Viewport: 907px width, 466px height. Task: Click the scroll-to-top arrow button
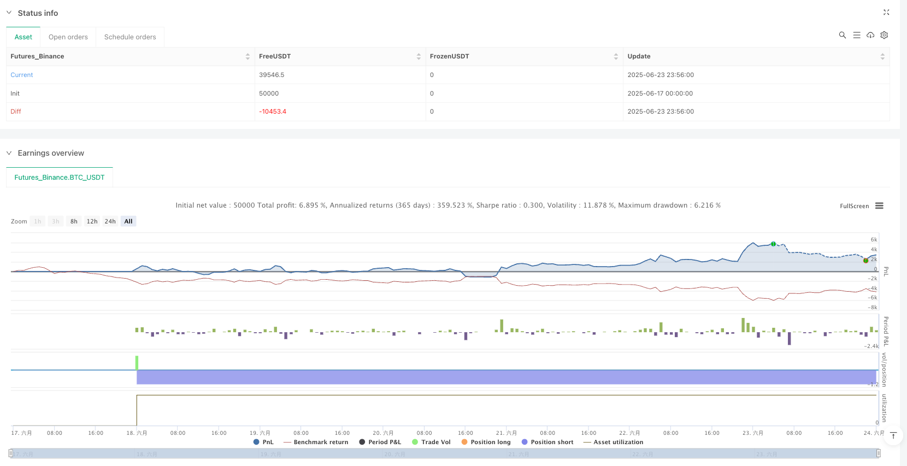click(893, 435)
